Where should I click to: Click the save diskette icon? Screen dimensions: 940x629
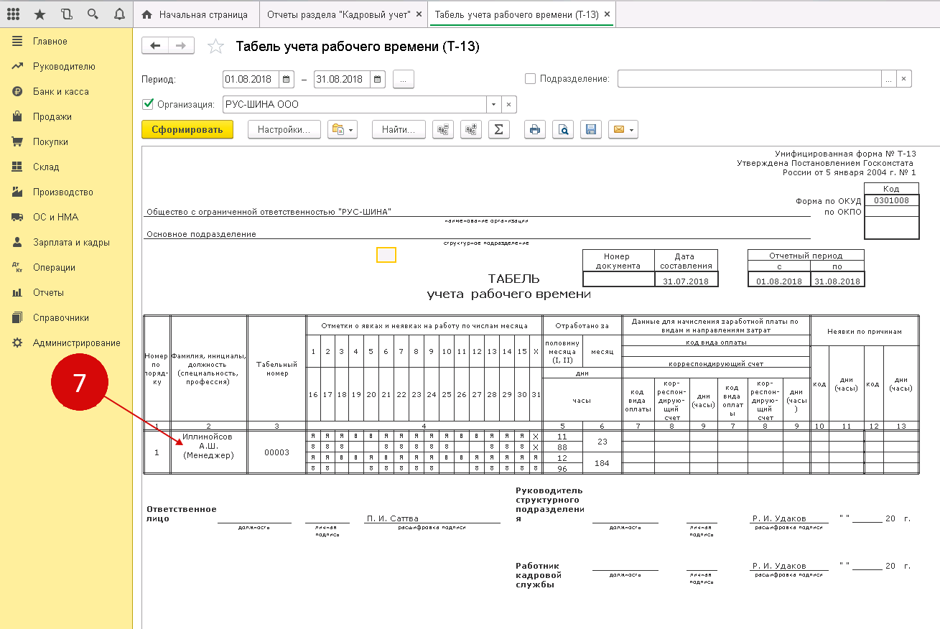click(x=591, y=129)
